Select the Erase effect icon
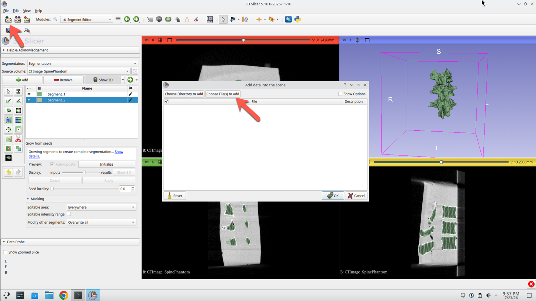The height and width of the screenshot is (301, 536). tap(9, 110)
